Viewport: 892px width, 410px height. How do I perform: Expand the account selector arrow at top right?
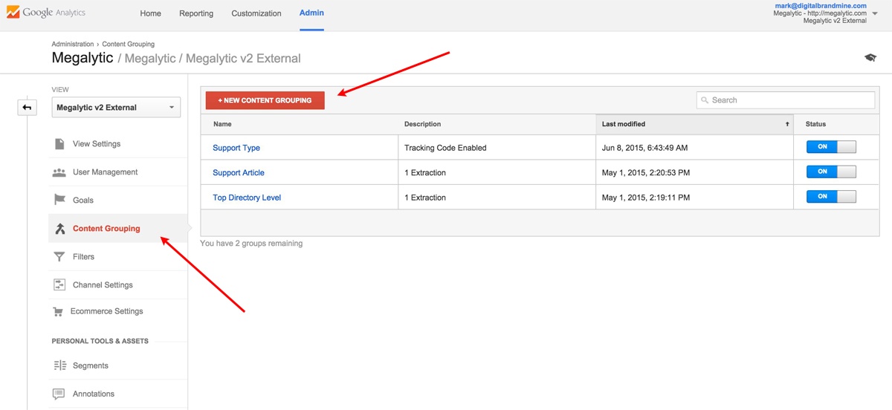click(875, 13)
